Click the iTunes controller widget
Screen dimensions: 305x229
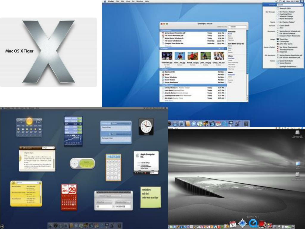click(83, 164)
